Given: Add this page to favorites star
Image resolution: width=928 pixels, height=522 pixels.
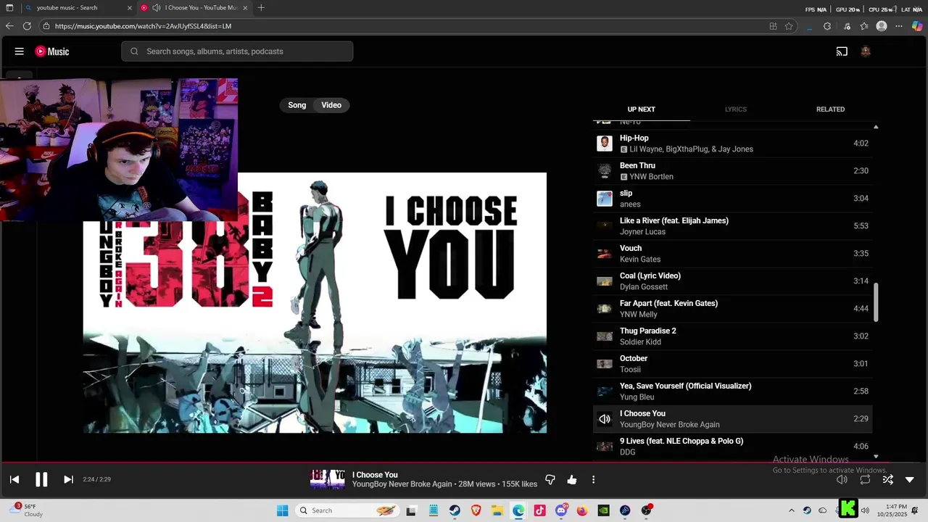Looking at the screenshot, I should [789, 26].
